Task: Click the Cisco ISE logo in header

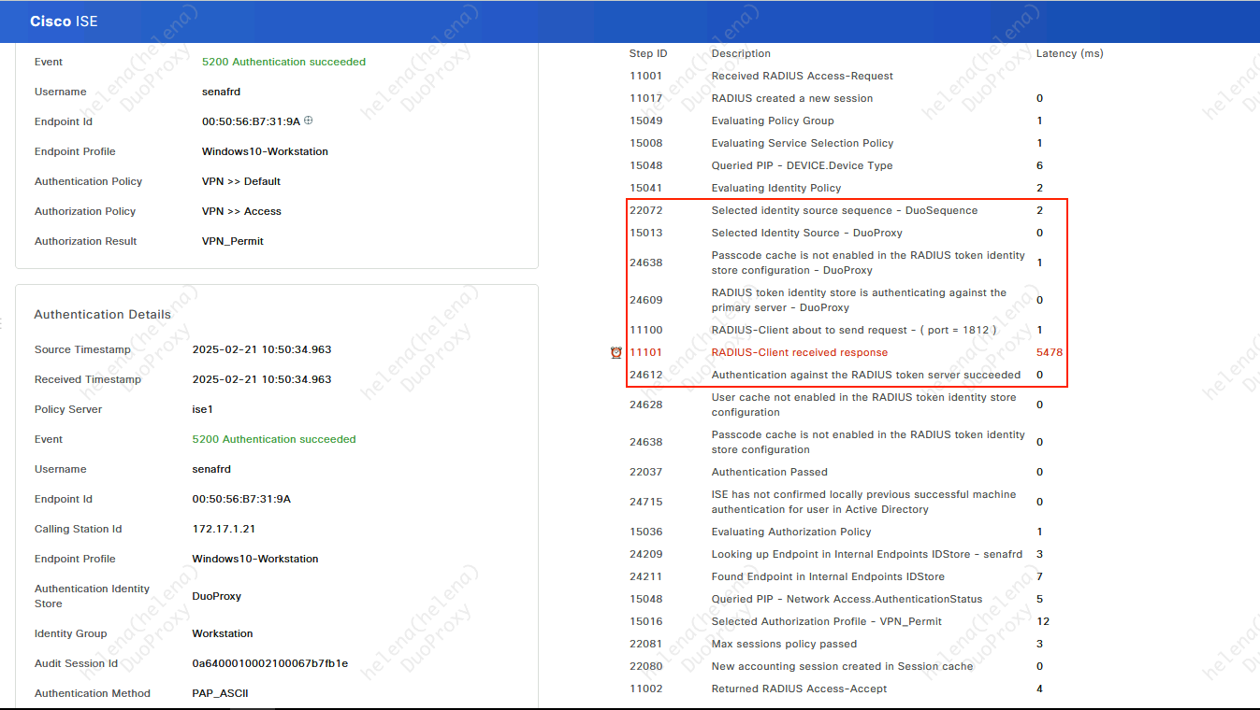Action: tap(64, 21)
